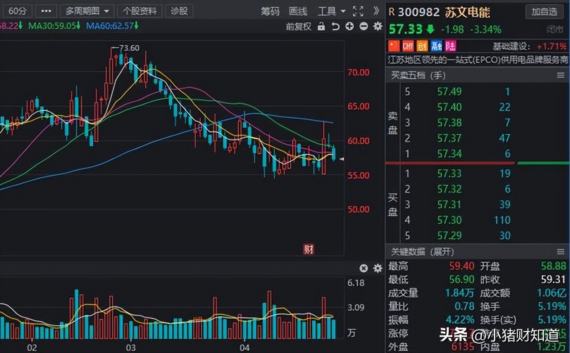Click the 融 margin trading badge
Image resolution: width=570 pixels, height=353 pixels.
pyautogui.click(x=436, y=46)
